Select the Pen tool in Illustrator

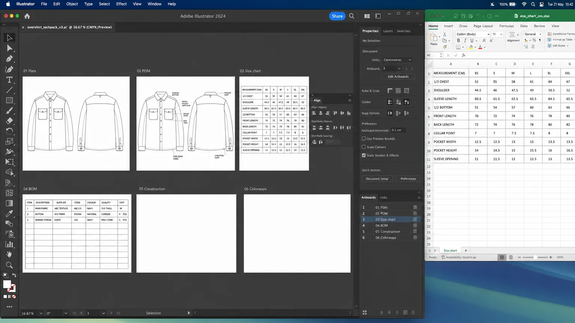pyautogui.click(x=9, y=59)
